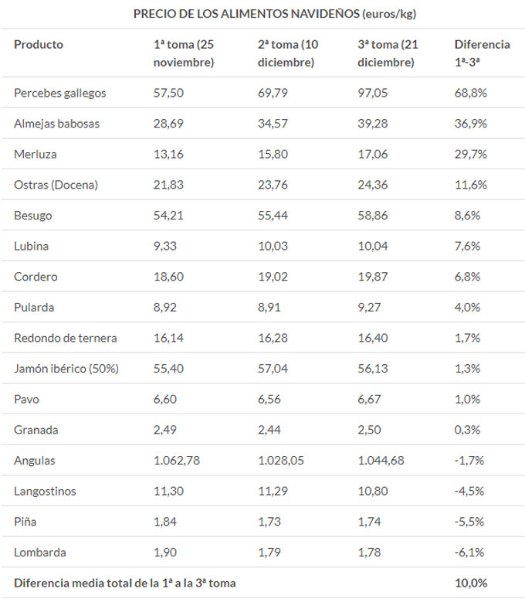Click the Almejas babosas row label

pos(56,124)
